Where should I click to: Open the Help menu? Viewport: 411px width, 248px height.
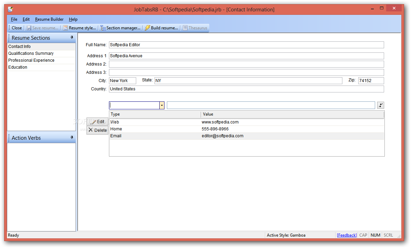[x=73, y=19]
